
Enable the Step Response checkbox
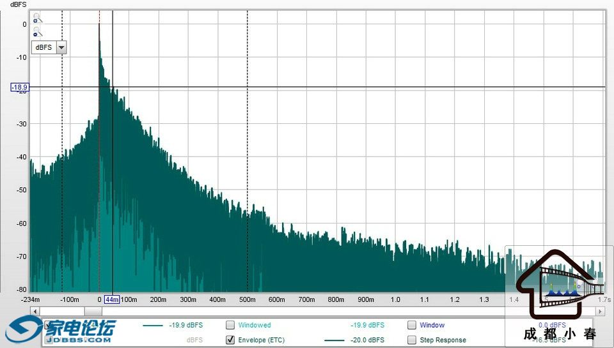(x=411, y=340)
